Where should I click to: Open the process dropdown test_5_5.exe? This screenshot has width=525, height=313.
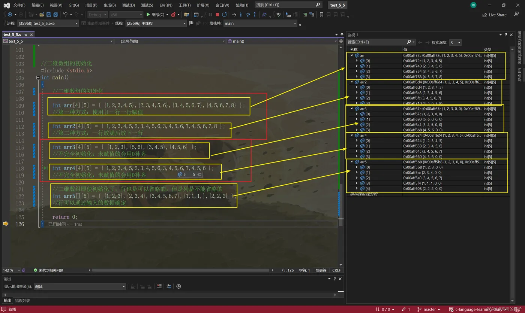point(48,23)
